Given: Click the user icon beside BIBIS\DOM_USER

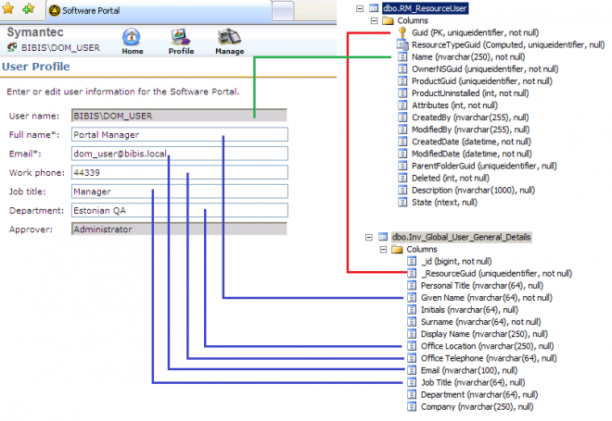Looking at the screenshot, I should coord(12,47).
